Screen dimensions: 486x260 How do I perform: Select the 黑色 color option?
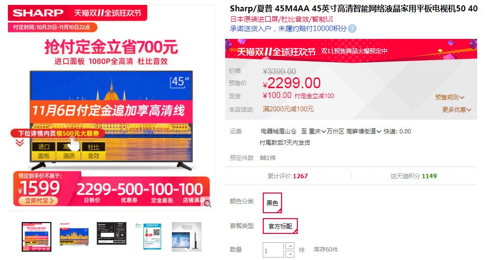272,203
